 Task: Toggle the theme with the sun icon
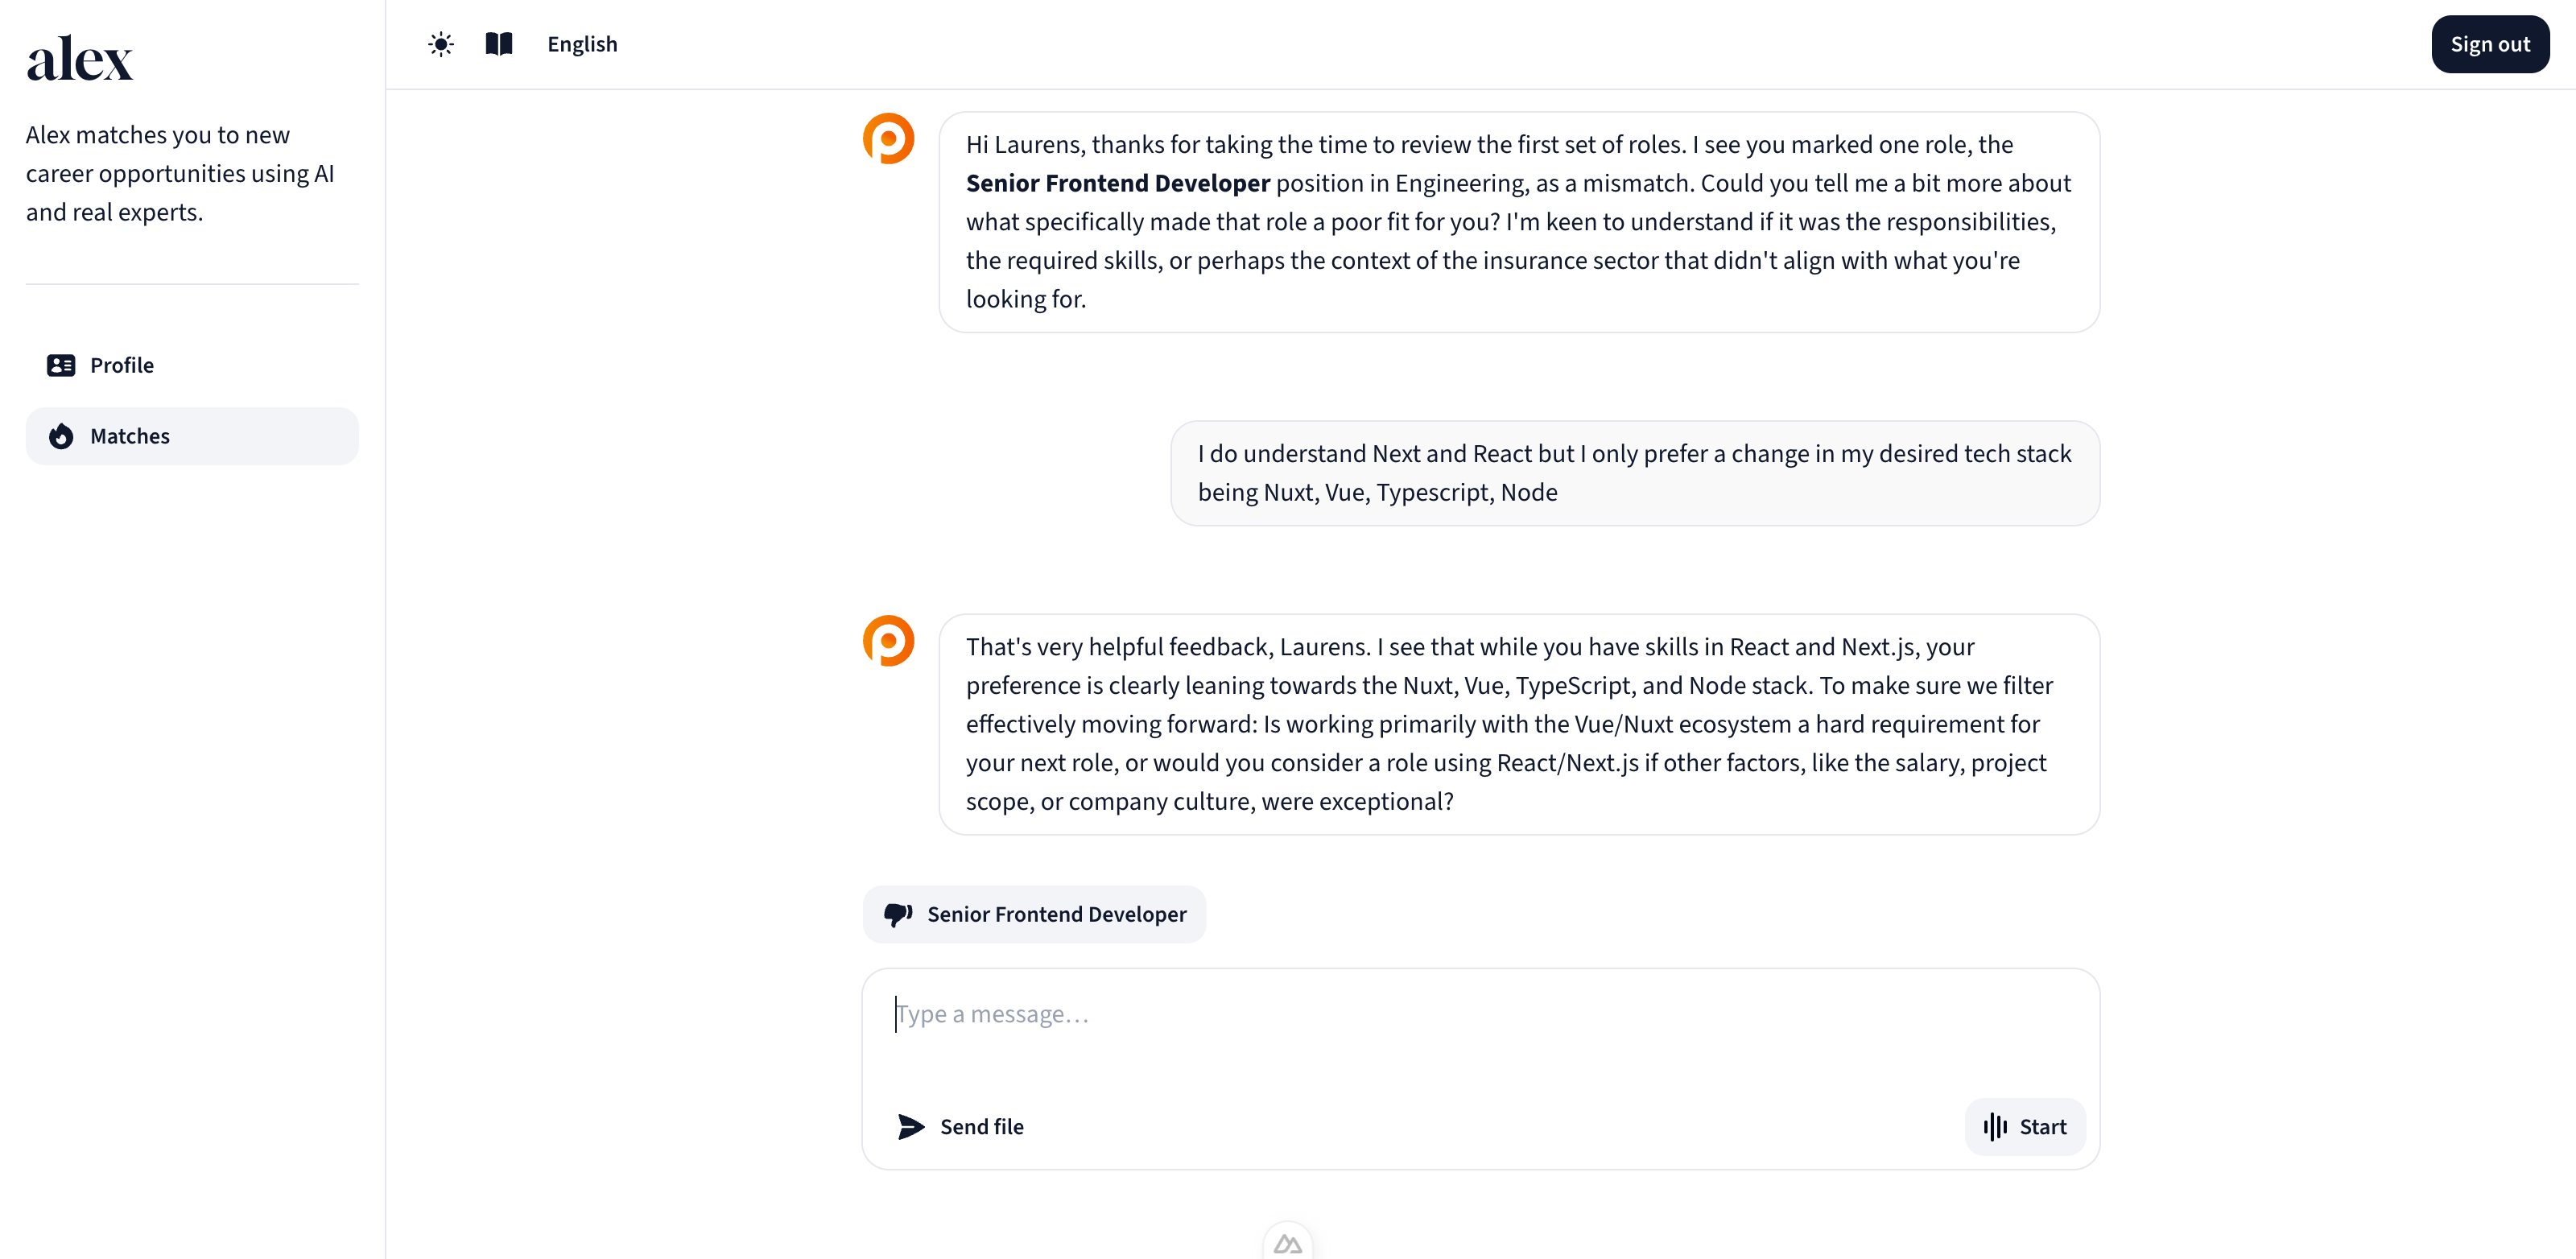[x=440, y=44]
